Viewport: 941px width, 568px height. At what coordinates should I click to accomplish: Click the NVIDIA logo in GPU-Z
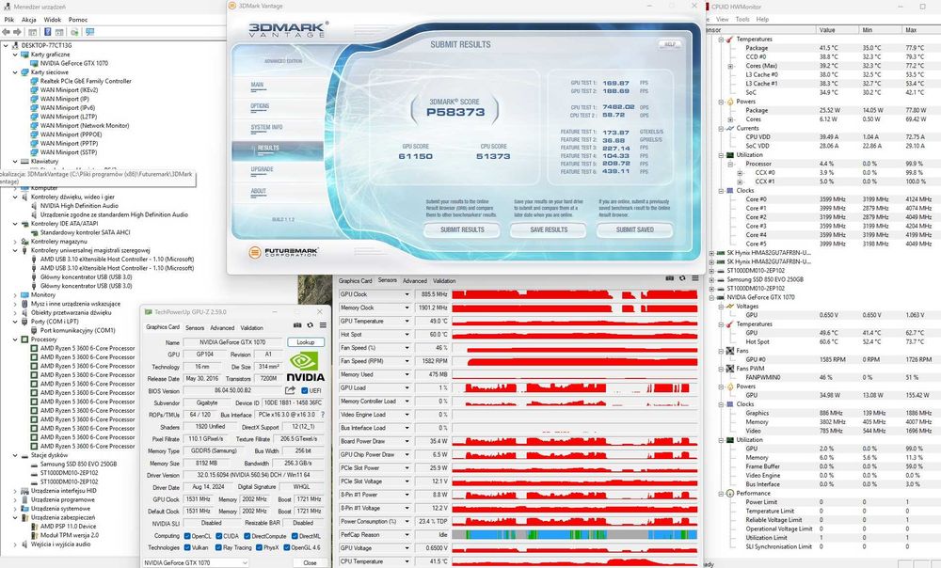pyautogui.click(x=306, y=367)
